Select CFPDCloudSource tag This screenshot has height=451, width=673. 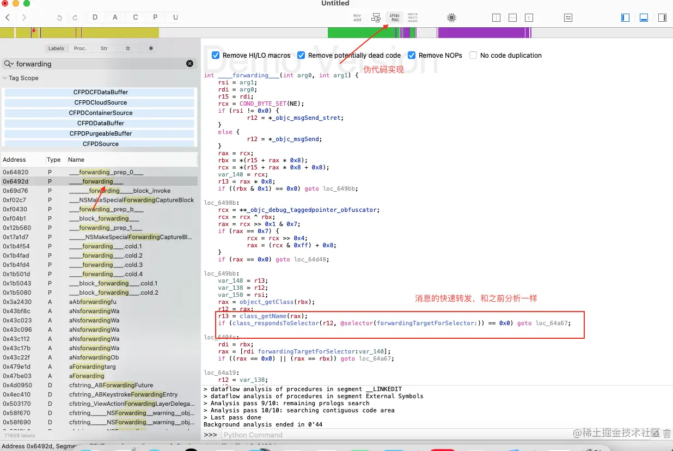pyautogui.click(x=100, y=102)
